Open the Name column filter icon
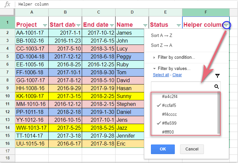Image resolution: width=238 pixels, height=163 pixels. [x=145, y=25]
